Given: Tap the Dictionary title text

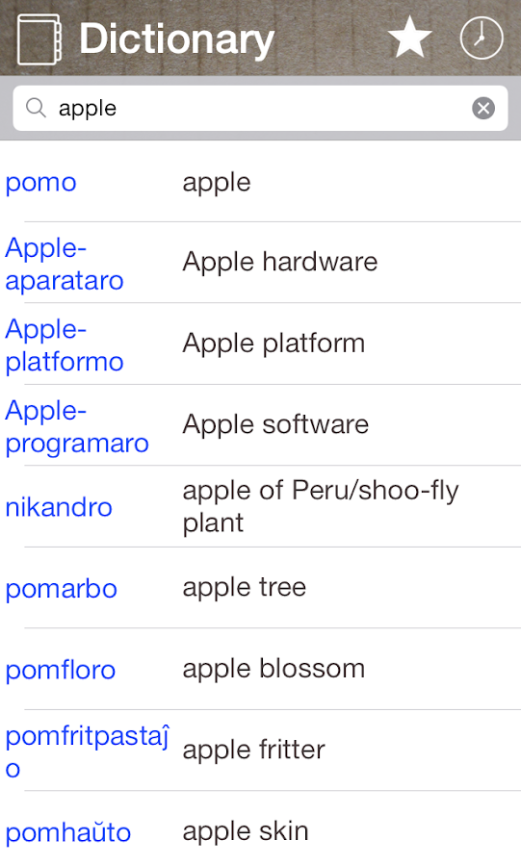Looking at the screenshot, I should (177, 39).
